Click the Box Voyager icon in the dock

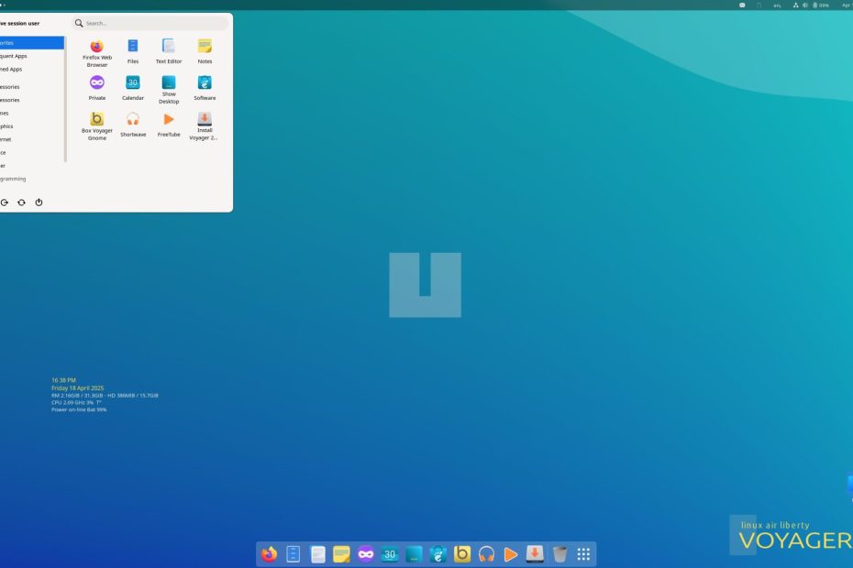click(462, 554)
